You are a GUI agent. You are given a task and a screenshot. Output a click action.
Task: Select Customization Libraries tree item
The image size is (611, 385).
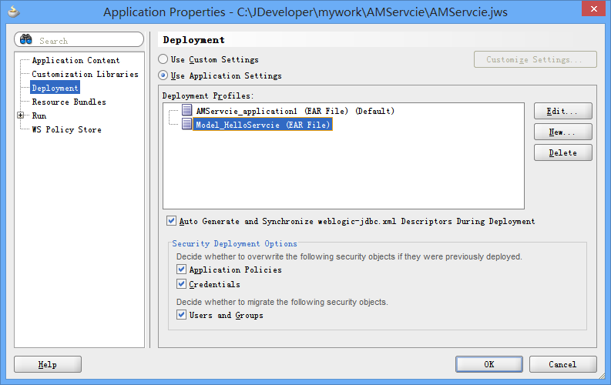(85, 74)
